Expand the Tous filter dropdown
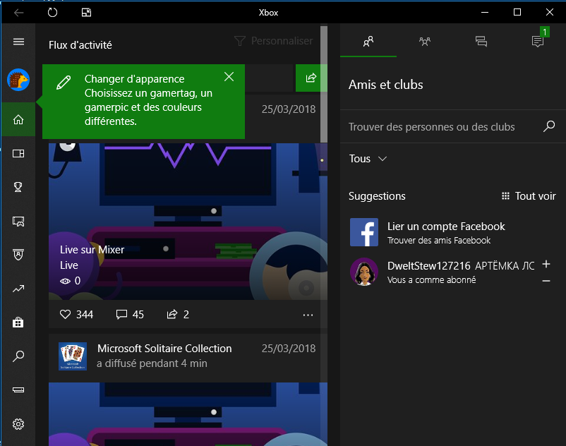The image size is (566, 446). [368, 159]
